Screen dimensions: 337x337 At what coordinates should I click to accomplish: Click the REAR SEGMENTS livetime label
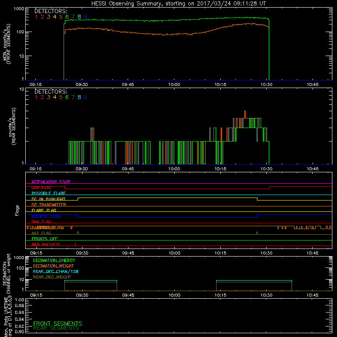(56, 328)
